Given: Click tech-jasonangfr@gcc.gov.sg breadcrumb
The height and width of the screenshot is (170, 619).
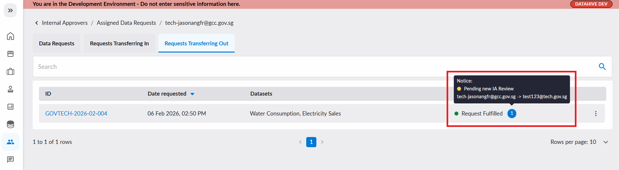Looking at the screenshot, I should coord(199,23).
